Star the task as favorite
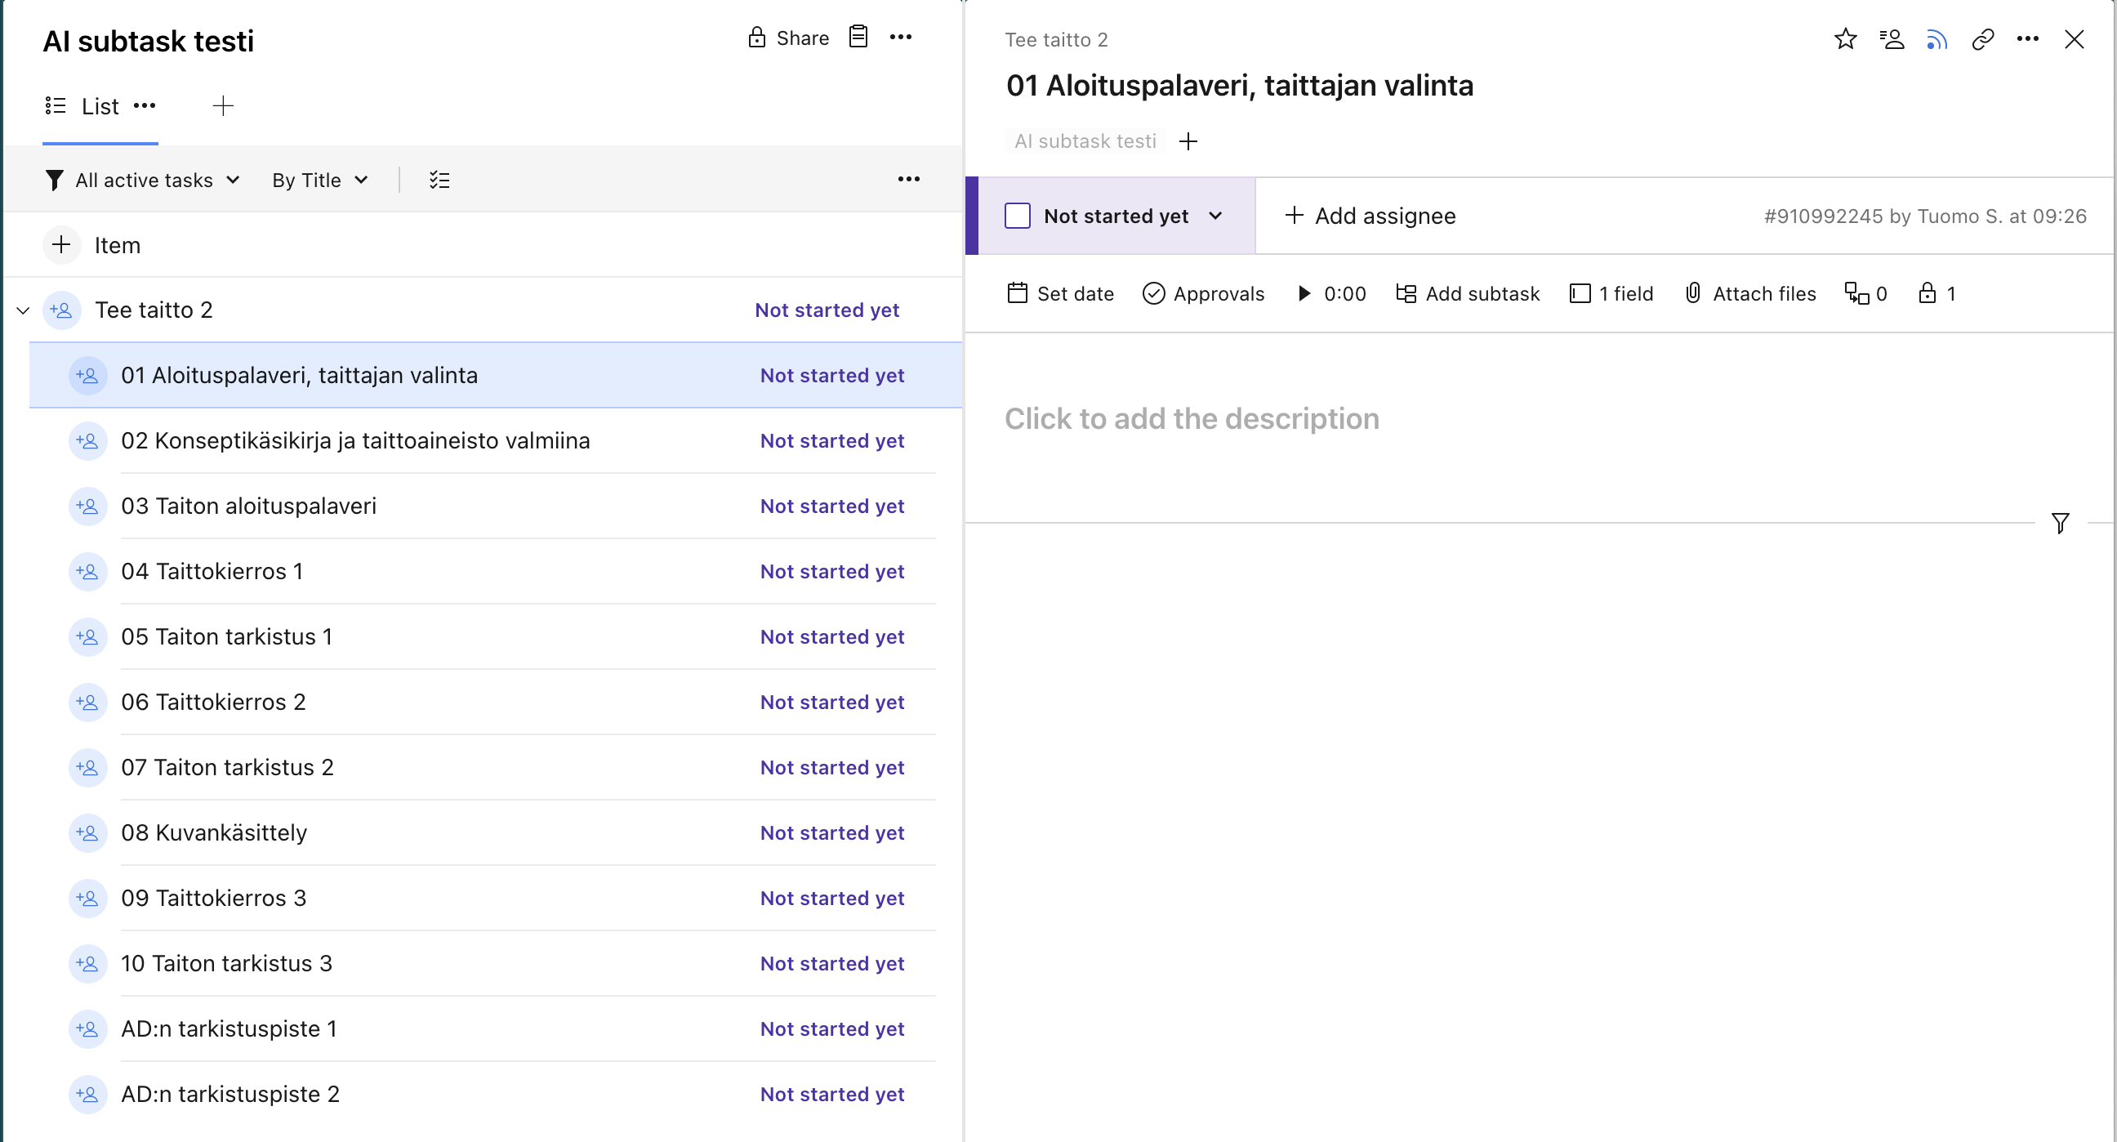The height and width of the screenshot is (1142, 2117). point(1845,38)
